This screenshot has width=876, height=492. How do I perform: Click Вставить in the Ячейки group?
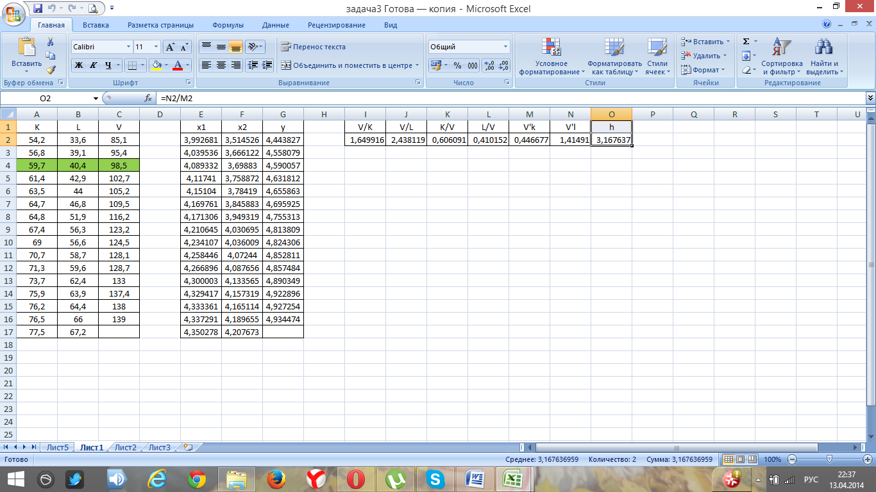click(704, 42)
